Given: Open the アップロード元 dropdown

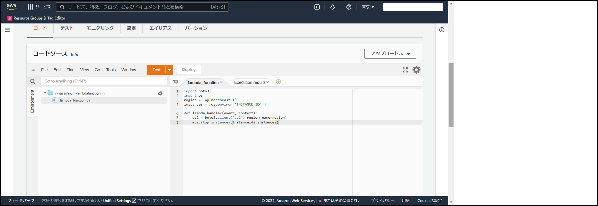Looking at the screenshot, I should (x=390, y=54).
